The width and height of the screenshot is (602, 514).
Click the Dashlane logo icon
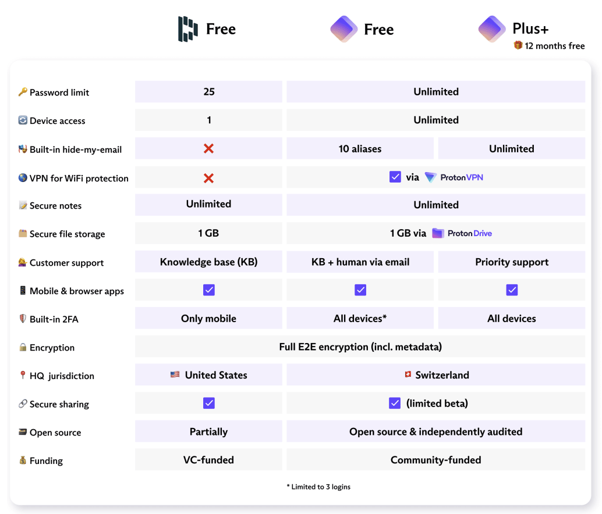point(188,29)
